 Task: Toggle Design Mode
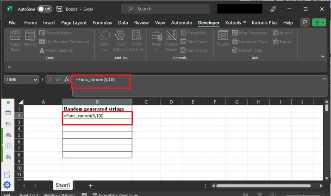[171, 41]
